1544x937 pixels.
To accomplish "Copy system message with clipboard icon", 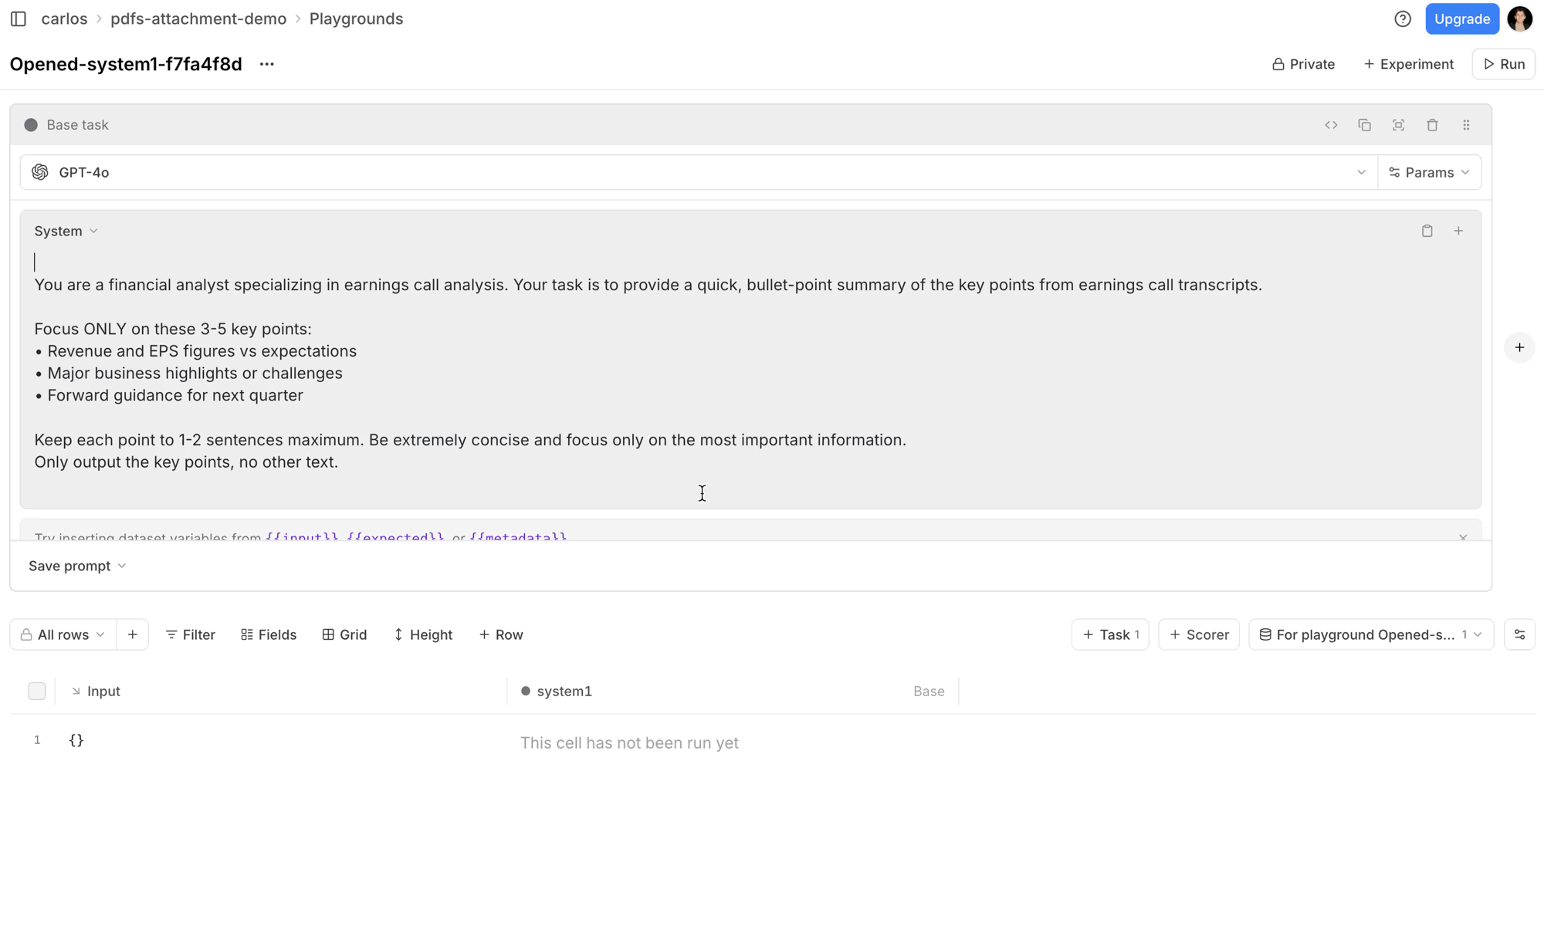I will pos(1427,231).
